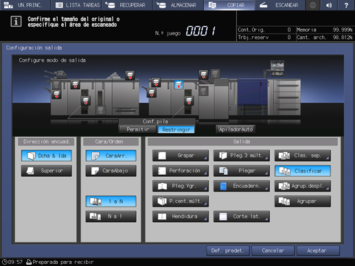The width and height of the screenshot is (355, 266).
Task: Select the control panel display on machine image
Action: [x=277, y=68]
